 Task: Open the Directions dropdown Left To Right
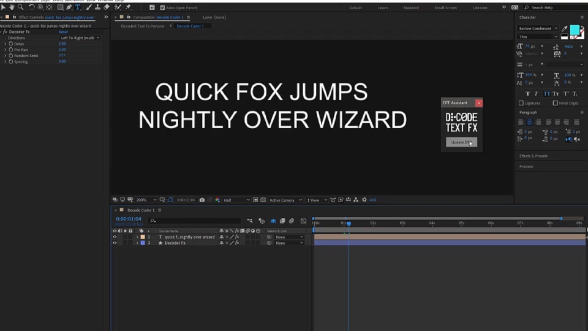tap(80, 38)
